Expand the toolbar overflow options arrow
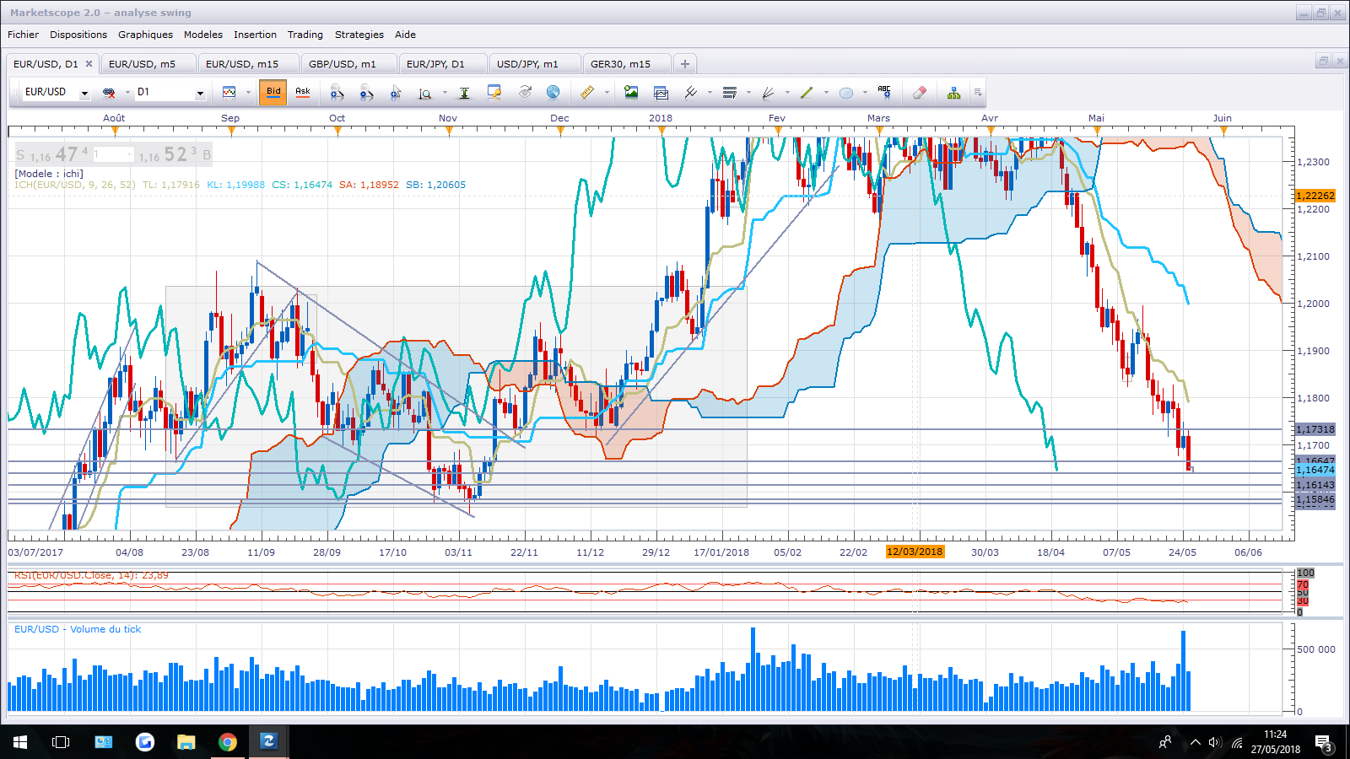This screenshot has height=759, width=1350. pos(978,93)
